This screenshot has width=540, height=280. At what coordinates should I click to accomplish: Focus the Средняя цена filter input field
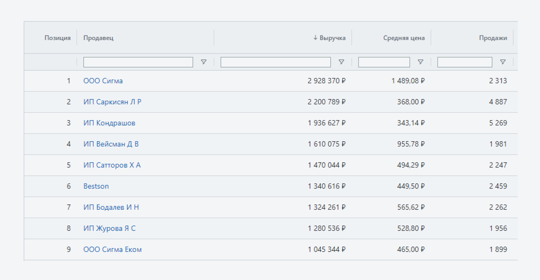click(384, 62)
